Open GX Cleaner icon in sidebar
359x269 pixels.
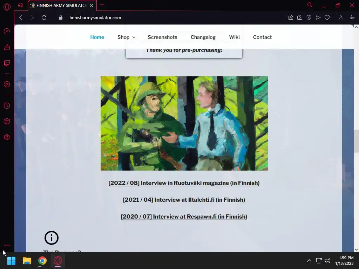(x=7, y=47)
